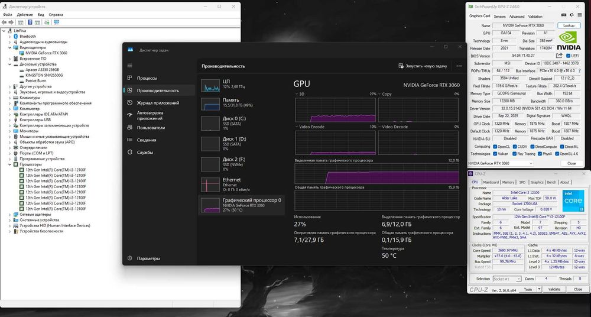
Task: Collapse the Видеоадаптеры tree node arrow
Action: tap(10, 47)
